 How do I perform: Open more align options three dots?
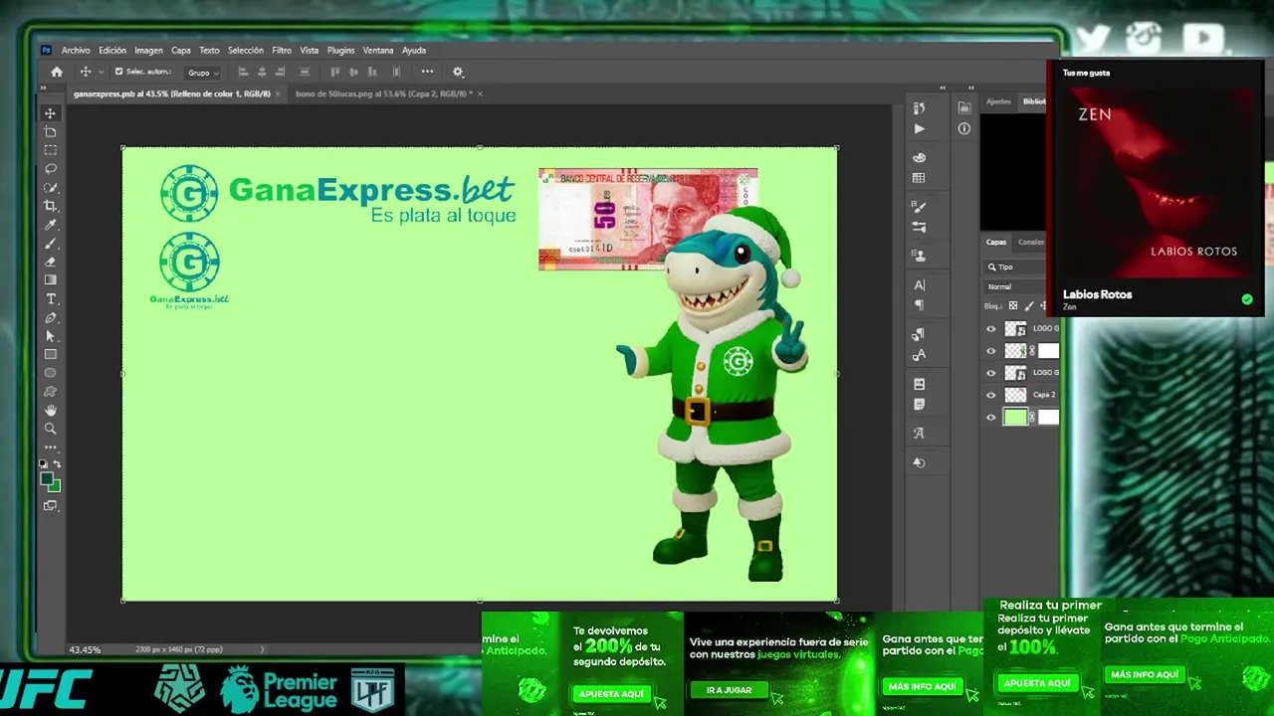click(427, 72)
